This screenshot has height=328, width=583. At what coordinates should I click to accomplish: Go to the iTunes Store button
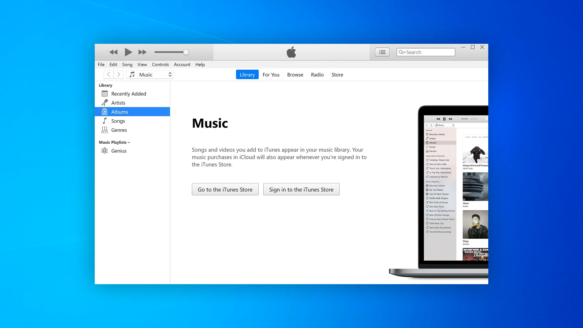point(225,189)
